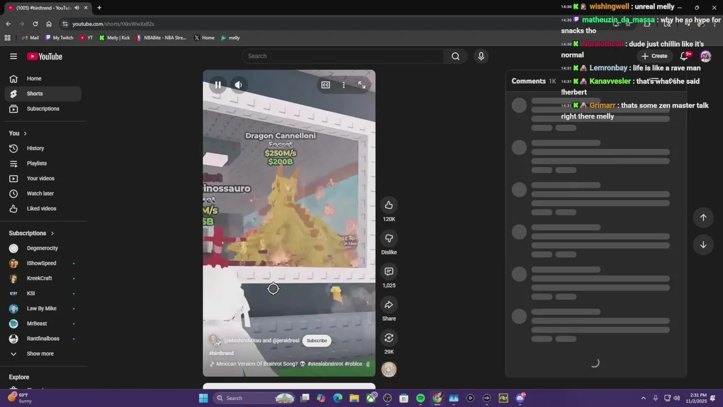Show hidden system tray icons
Image resolution: width=723 pixels, height=407 pixels.
(x=643, y=398)
